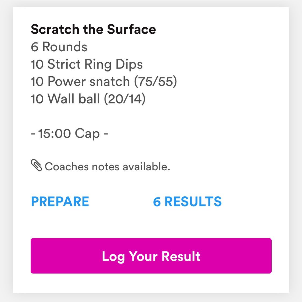Open the PREPARE link
The image size is (302, 302).
click(x=60, y=202)
